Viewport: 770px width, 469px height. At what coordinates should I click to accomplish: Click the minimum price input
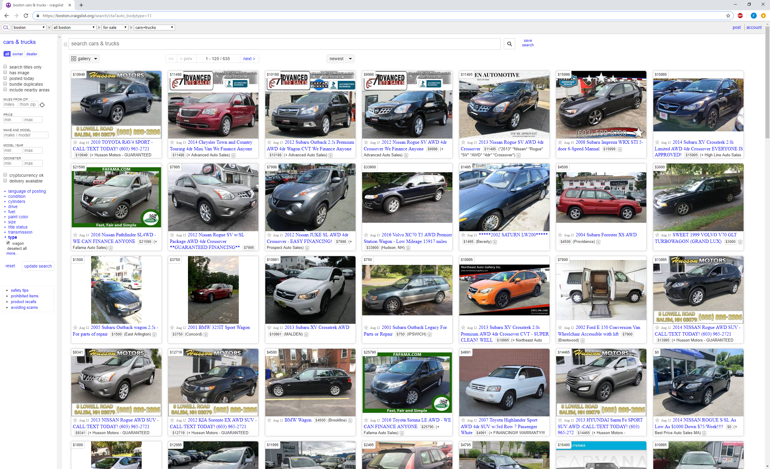coord(13,120)
